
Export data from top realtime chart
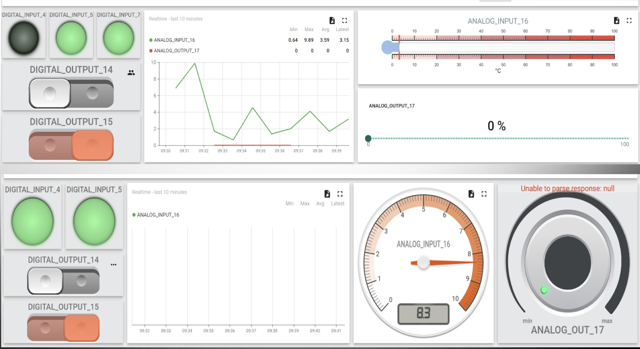click(x=332, y=21)
